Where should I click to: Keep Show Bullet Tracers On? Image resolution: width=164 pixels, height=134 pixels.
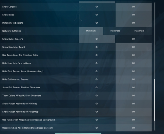tap(97, 39)
